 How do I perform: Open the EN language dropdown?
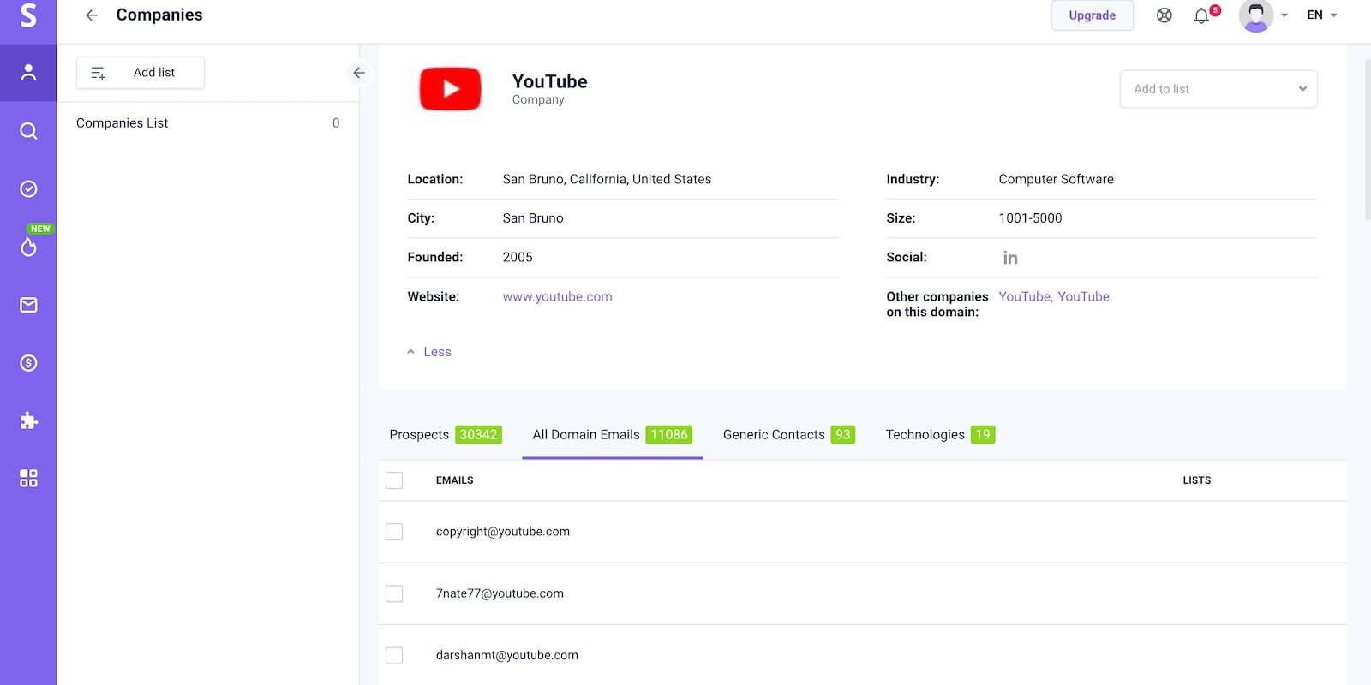(x=1322, y=15)
